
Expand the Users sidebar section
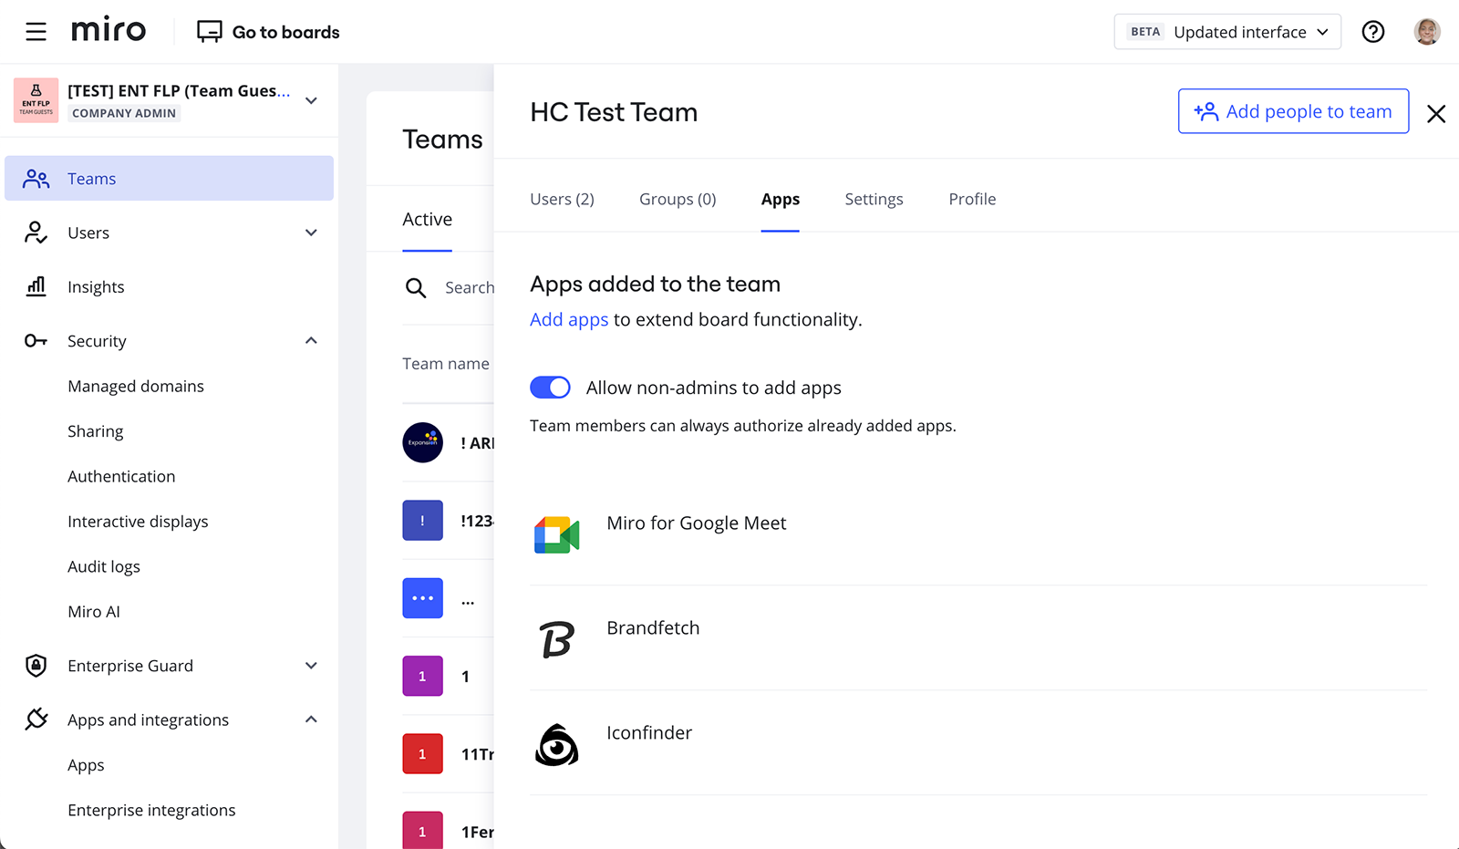click(311, 233)
